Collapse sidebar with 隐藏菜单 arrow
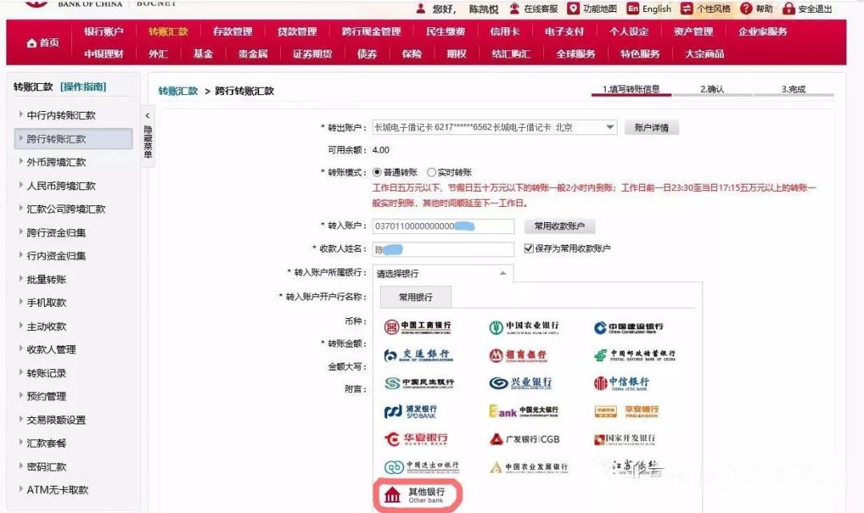Screen dimensions: 864x513 pyautogui.click(x=148, y=137)
